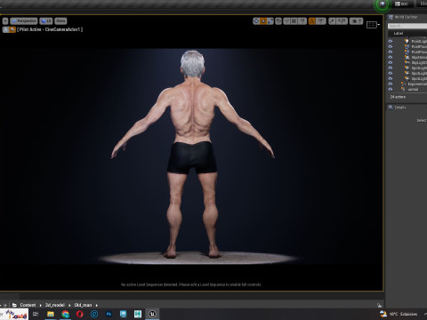The height and width of the screenshot is (320, 427).
Task: Toggle world/local coordinate space icon
Action: [x=278, y=21]
